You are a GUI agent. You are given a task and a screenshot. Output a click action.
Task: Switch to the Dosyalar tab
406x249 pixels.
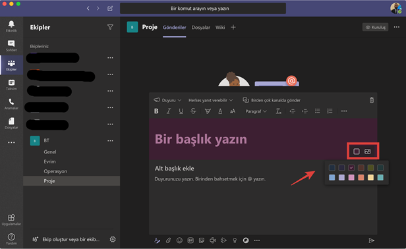(200, 28)
